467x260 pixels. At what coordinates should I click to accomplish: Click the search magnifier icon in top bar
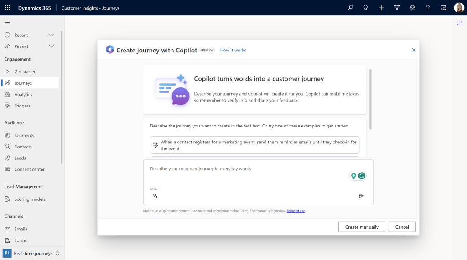(x=350, y=8)
